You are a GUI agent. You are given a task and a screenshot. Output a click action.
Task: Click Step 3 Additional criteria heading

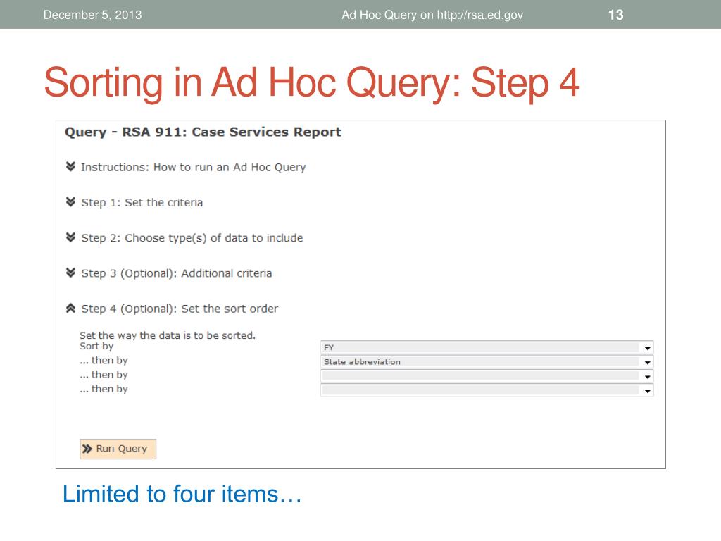coord(176,273)
